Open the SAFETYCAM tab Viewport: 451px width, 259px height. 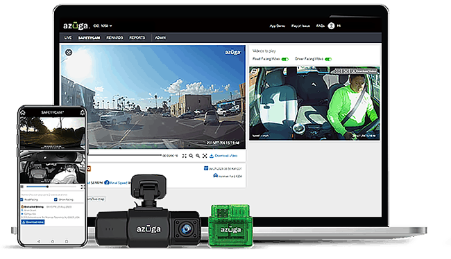click(90, 37)
